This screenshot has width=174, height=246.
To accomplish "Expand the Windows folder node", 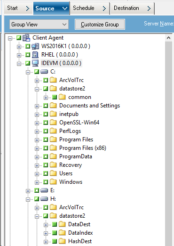I will [x=37, y=182].
